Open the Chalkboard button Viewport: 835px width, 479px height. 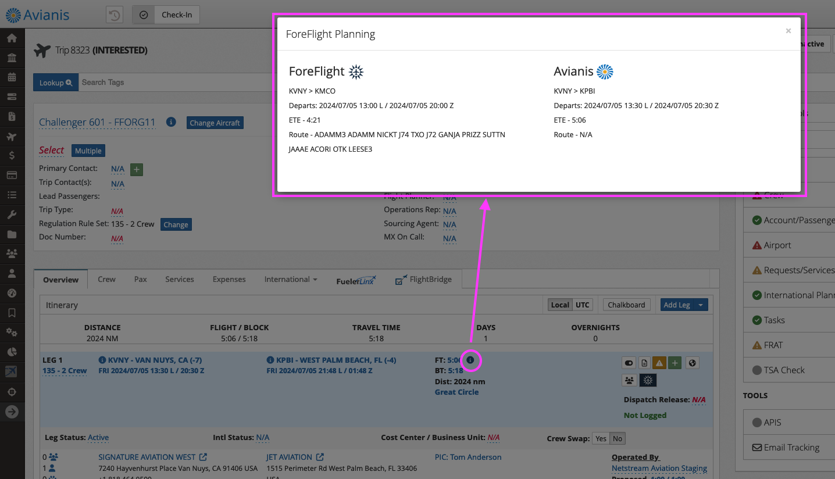[626, 305]
